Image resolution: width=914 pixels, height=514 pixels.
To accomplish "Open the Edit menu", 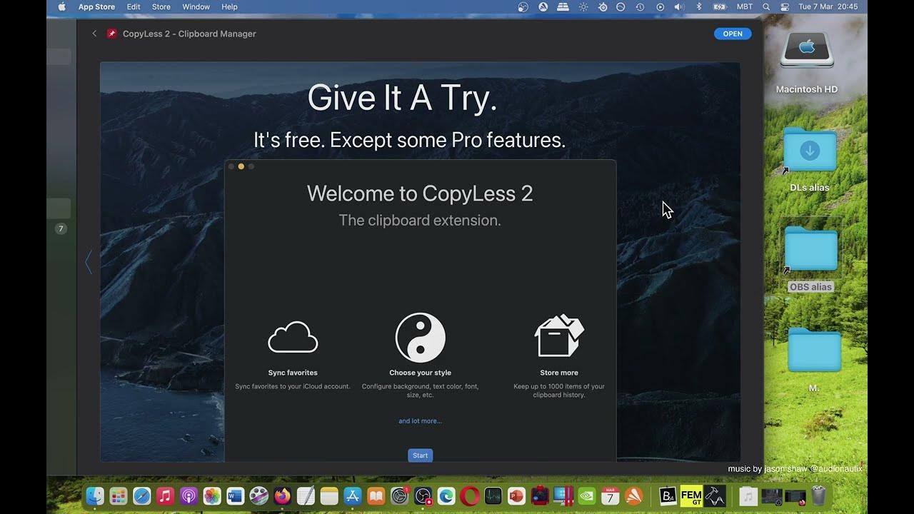I will (x=134, y=6).
